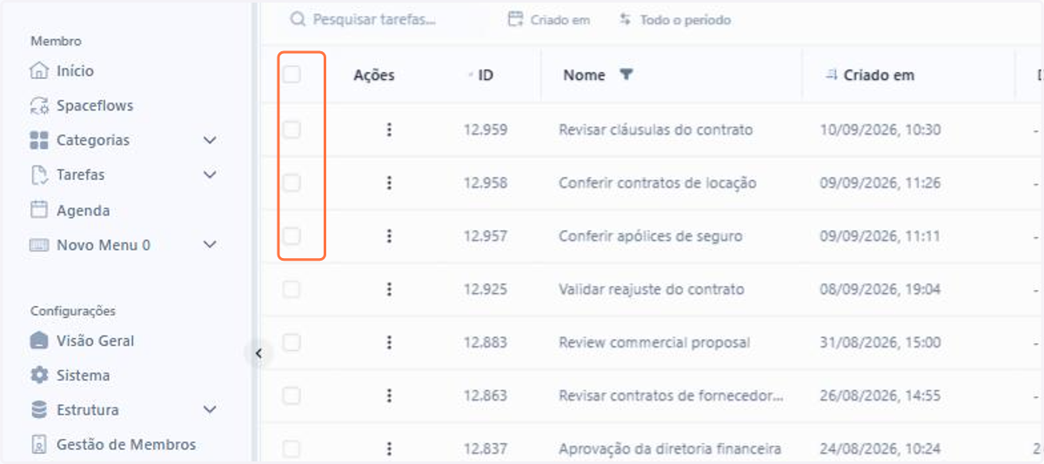Check the box for Revisar cláusulas do contrato
The height and width of the screenshot is (464, 1044).
tap(291, 129)
